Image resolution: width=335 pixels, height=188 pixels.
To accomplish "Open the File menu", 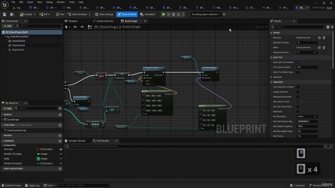I will point(13,2).
